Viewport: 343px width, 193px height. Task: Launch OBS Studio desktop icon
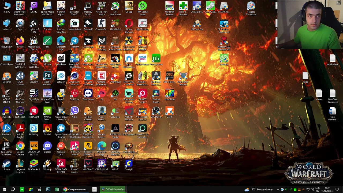(x=156, y=113)
